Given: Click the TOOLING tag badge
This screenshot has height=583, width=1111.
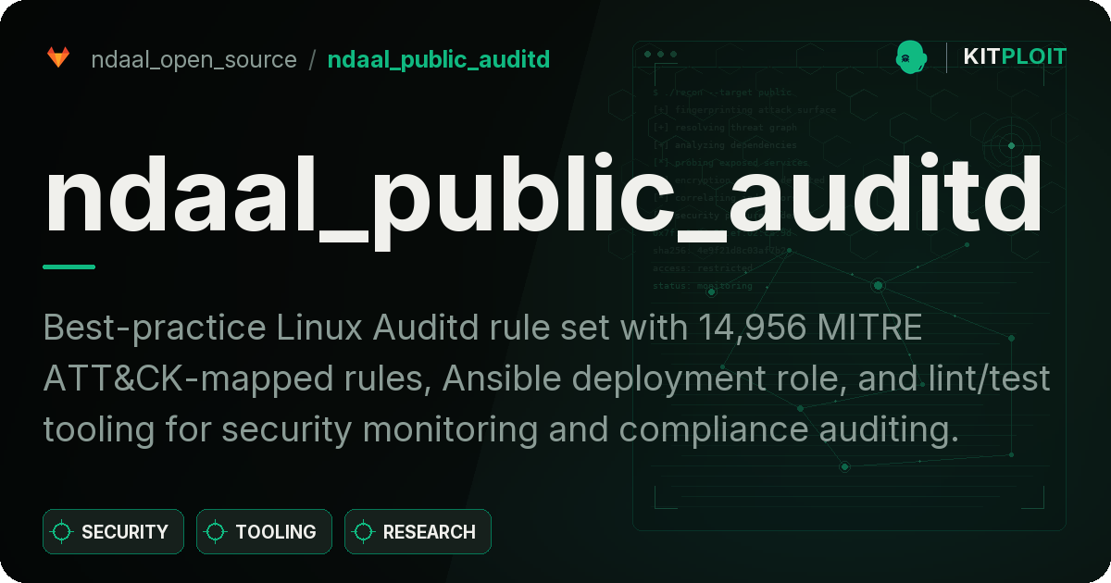Looking at the screenshot, I should 264,532.
